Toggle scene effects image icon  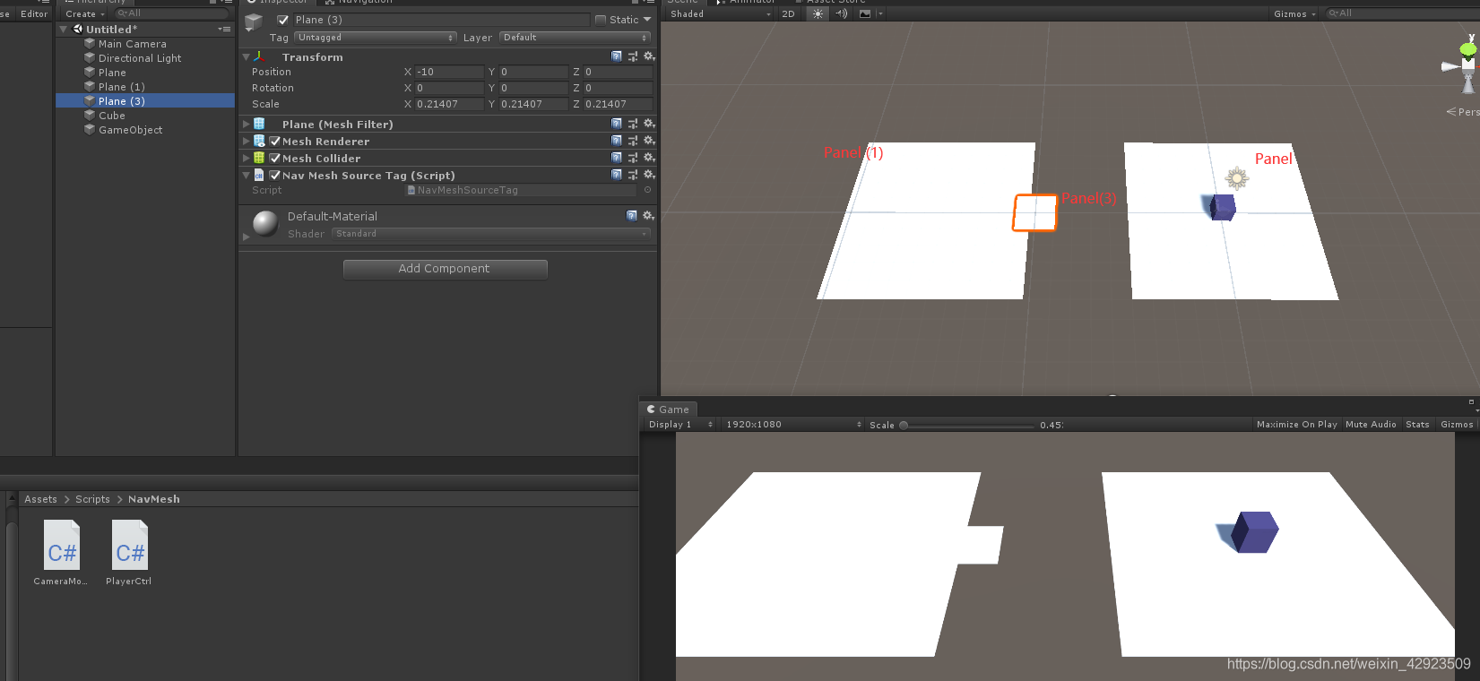865,13
